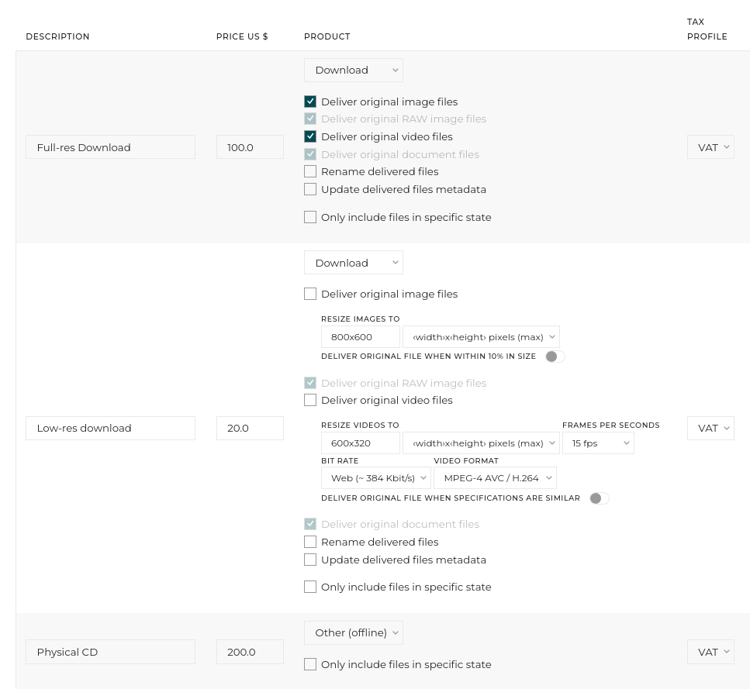This screenshot has width=750, height=689.
Task: Check 'Only include files in specific state' for Physical CD
Action: click(310, 664)
